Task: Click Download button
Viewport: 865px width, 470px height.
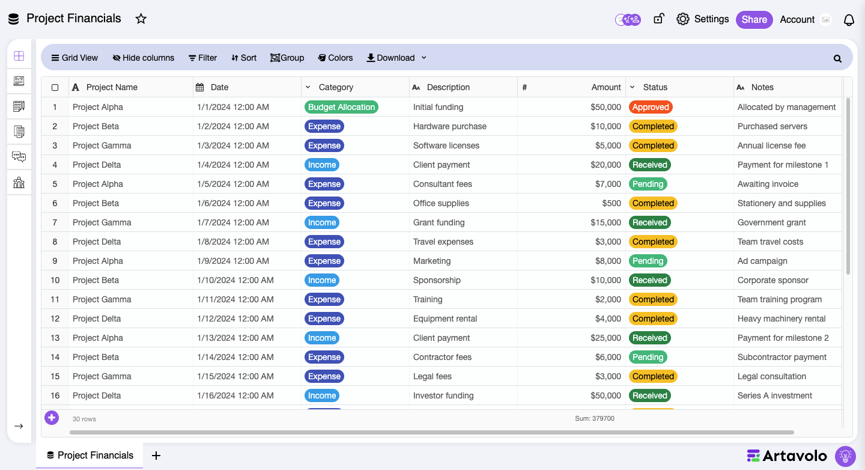Action: pos(390,58)
